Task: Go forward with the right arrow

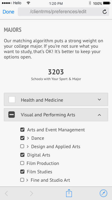Action: pos(31,193)
